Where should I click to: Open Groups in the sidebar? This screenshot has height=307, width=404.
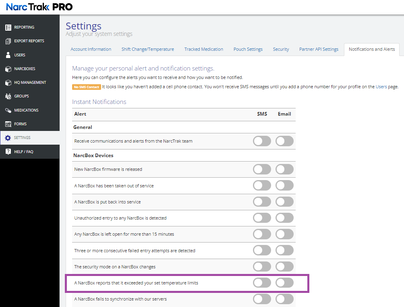(30, 96)
